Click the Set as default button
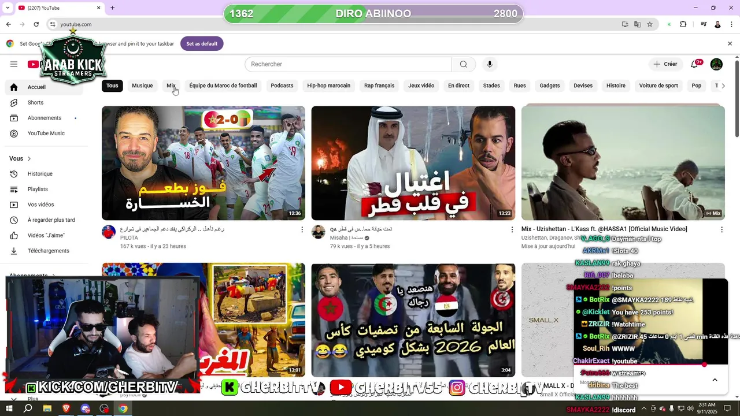The width and height of the screenshot is (740, 416). (202, 43)
